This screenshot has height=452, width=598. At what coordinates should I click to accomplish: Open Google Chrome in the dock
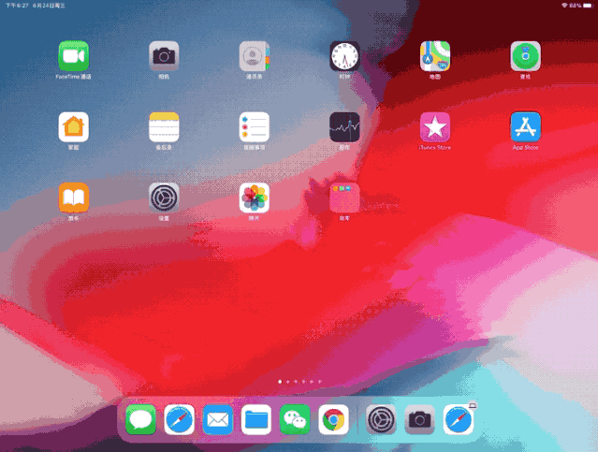334,419
